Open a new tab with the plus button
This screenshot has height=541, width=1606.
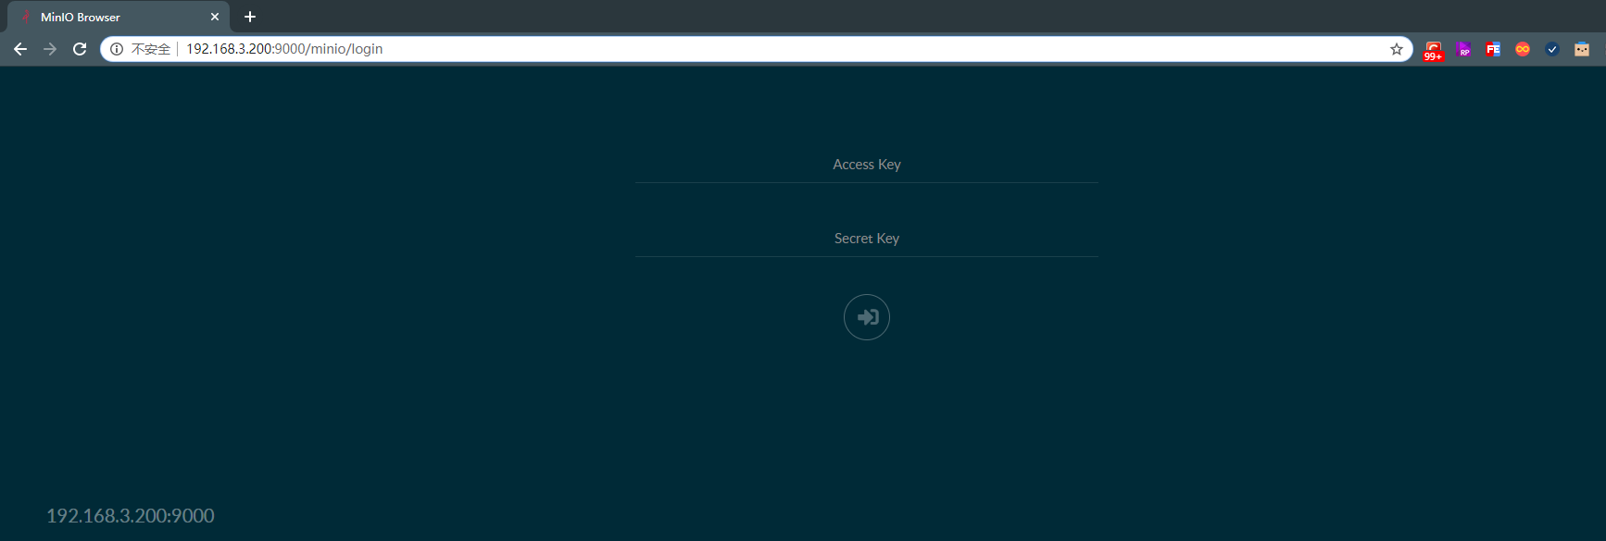point(250,17)
